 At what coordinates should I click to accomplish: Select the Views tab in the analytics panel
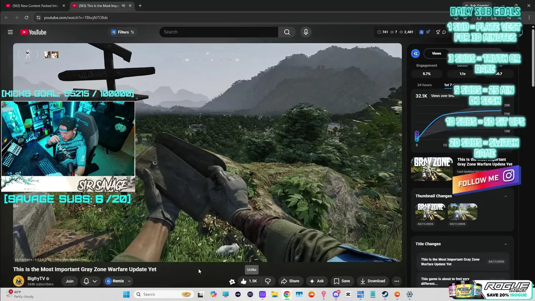pos(436,54)
